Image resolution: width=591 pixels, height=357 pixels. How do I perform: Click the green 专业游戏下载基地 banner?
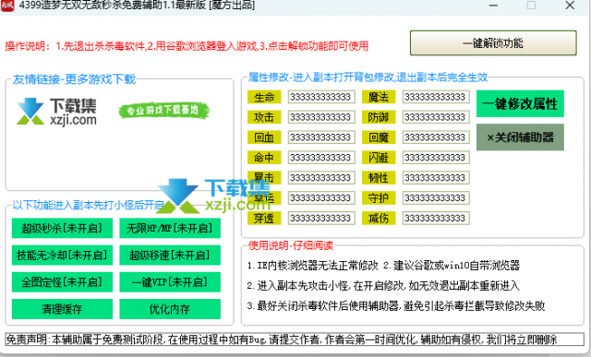tap(163, 111)
